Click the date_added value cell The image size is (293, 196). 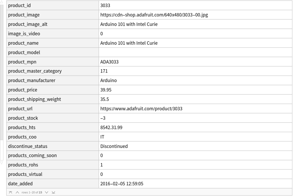point(122,184)
